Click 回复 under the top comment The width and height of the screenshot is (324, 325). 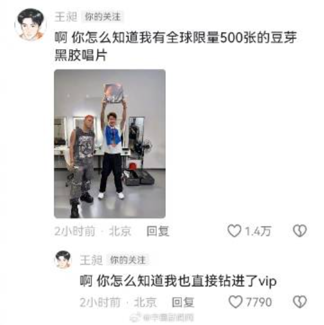pos(158,231)
